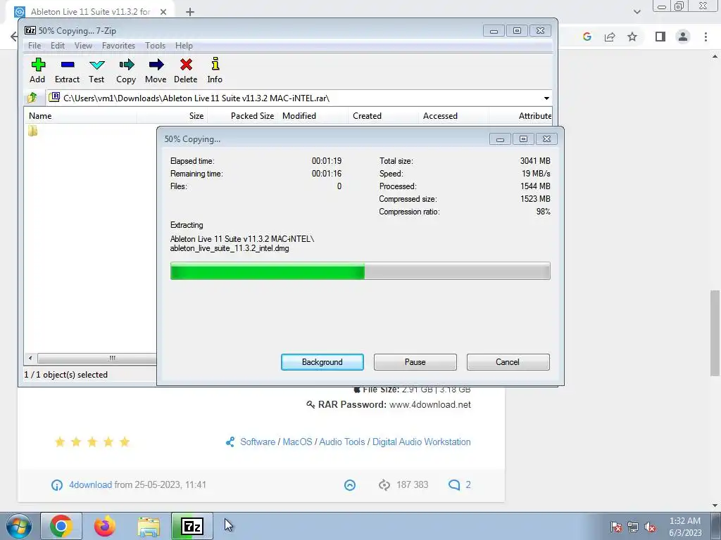
Task: Open the Help menu
Action: coord(184,46)
